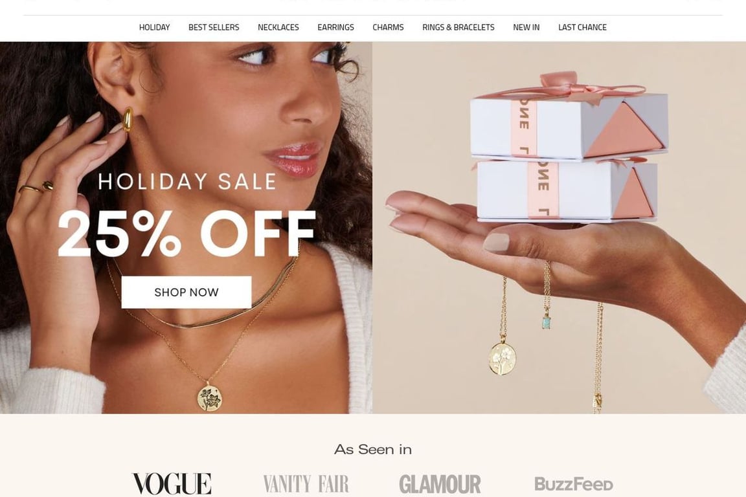Select NECKLACES in the navigation bar

tap(278, 27)
